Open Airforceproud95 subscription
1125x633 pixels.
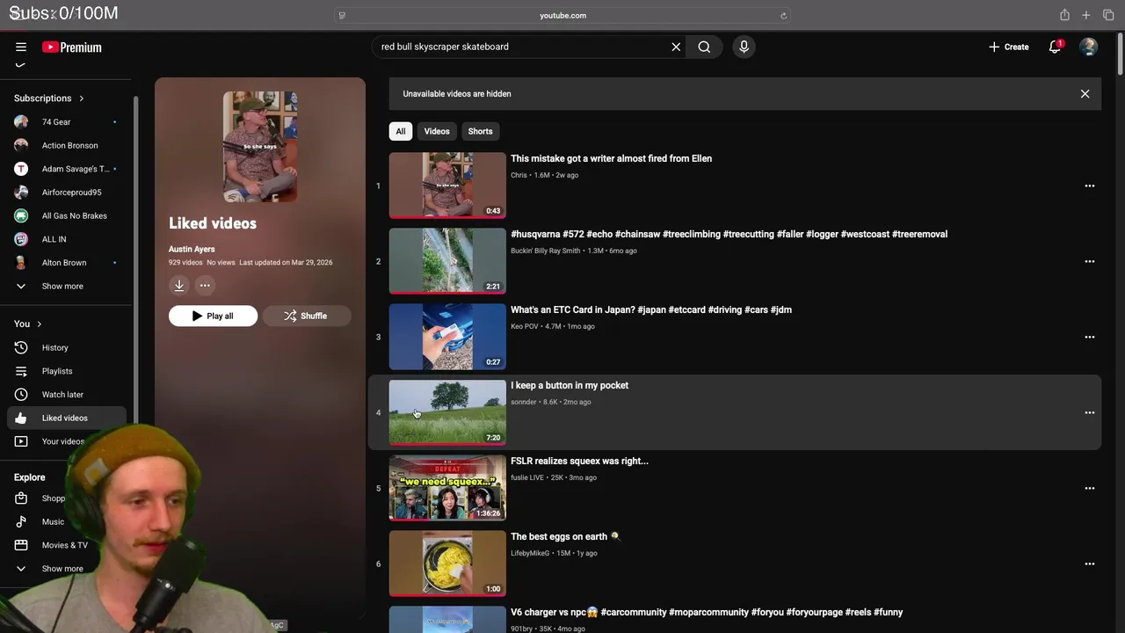point(66,193)
